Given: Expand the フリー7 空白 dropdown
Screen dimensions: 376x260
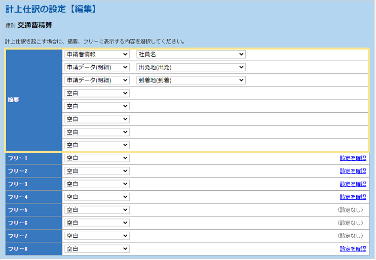Looking at the screenshot, I should [97, 236].
